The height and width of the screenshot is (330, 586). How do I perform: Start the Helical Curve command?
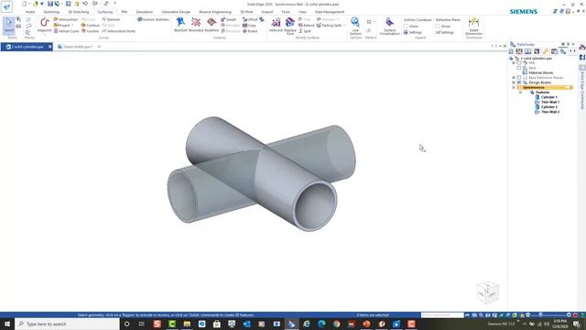(x=67, y=31)
